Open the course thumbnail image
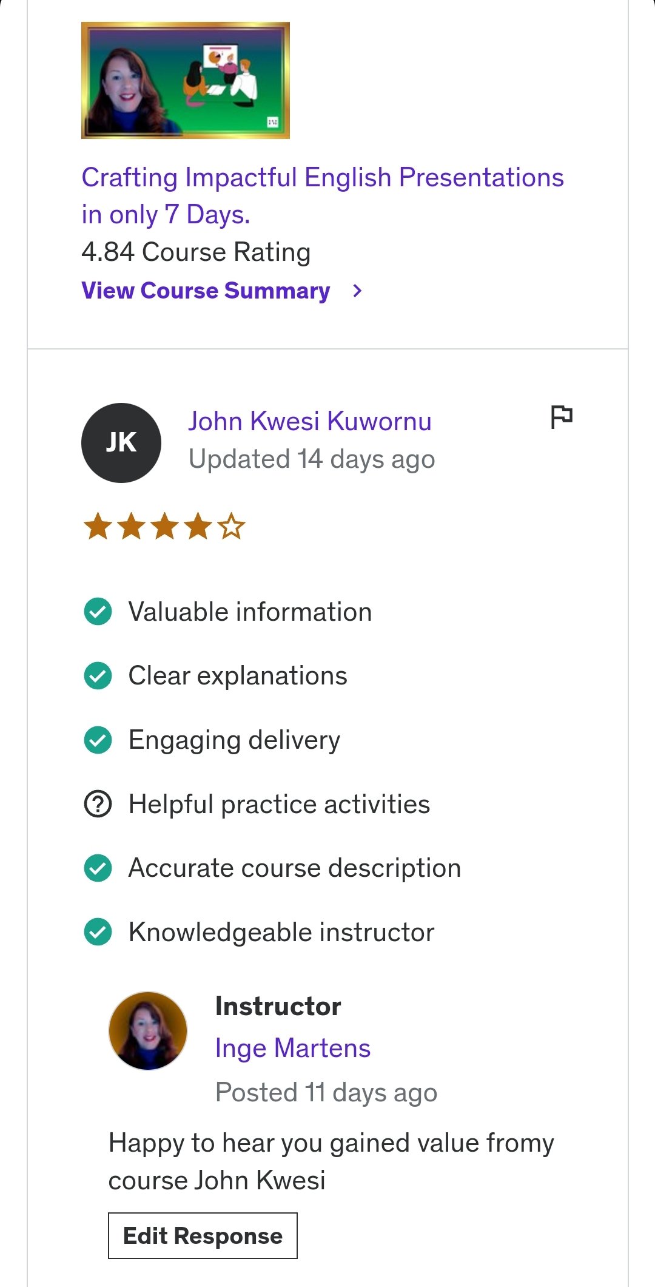 click(x=186, y=80)
